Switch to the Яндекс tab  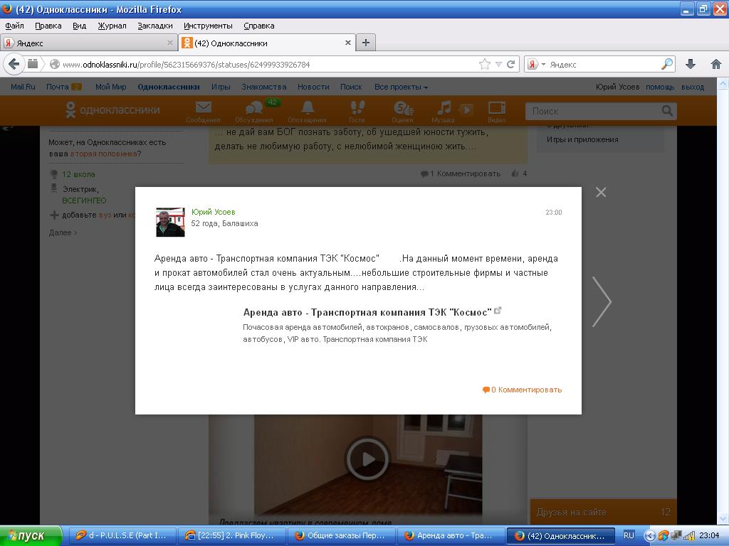pos(89,43)
